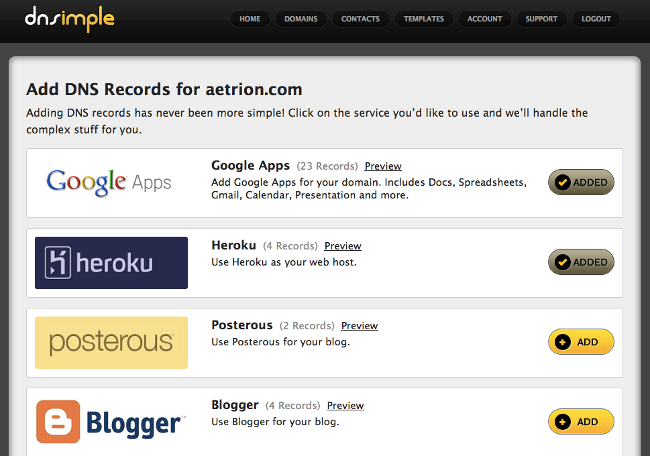Click the Google Apps logo image
Viewport: 650px width, 456px height.
pos(109,182)
